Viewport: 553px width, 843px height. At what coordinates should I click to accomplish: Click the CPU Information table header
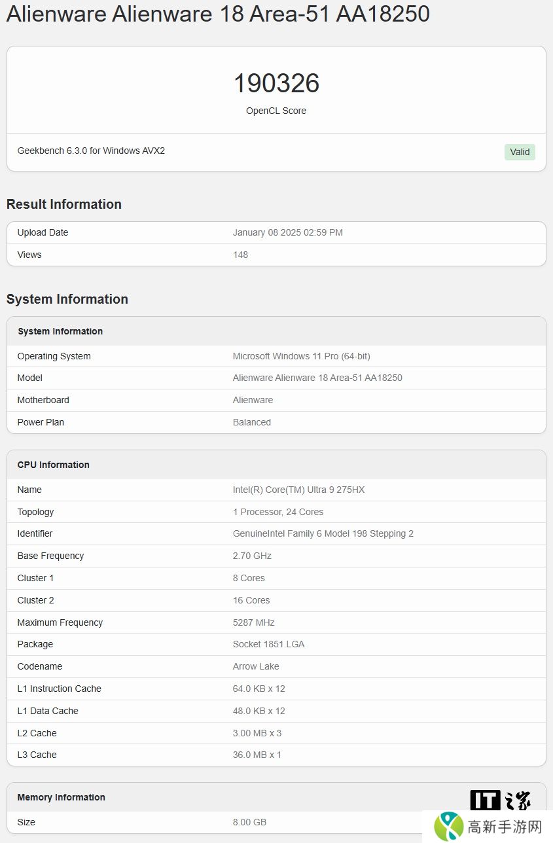53,465
